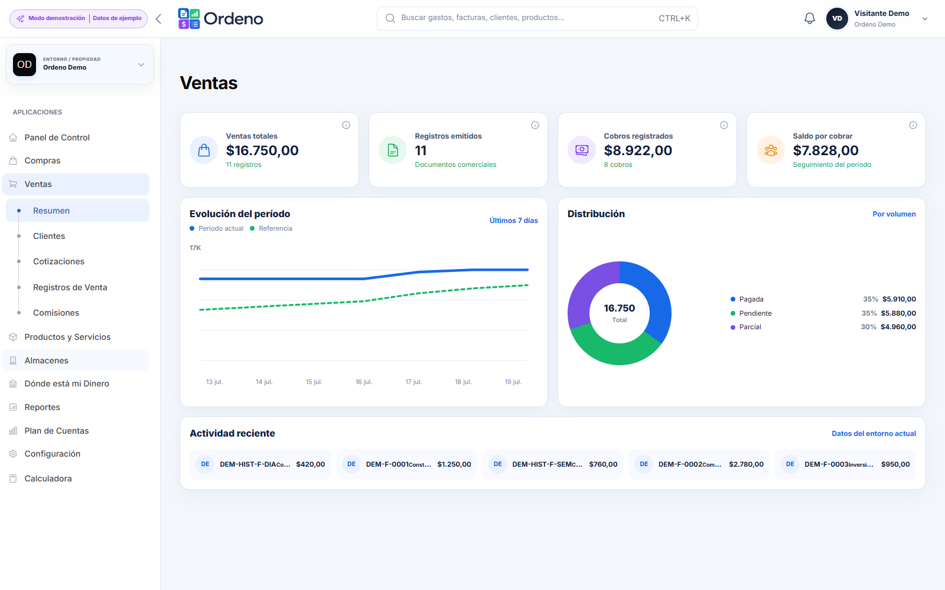Image resolution: width=945 pixels, height=590 pixels.
Task: Toggle Período actual legend series
Action: click(x=217, y=228)
